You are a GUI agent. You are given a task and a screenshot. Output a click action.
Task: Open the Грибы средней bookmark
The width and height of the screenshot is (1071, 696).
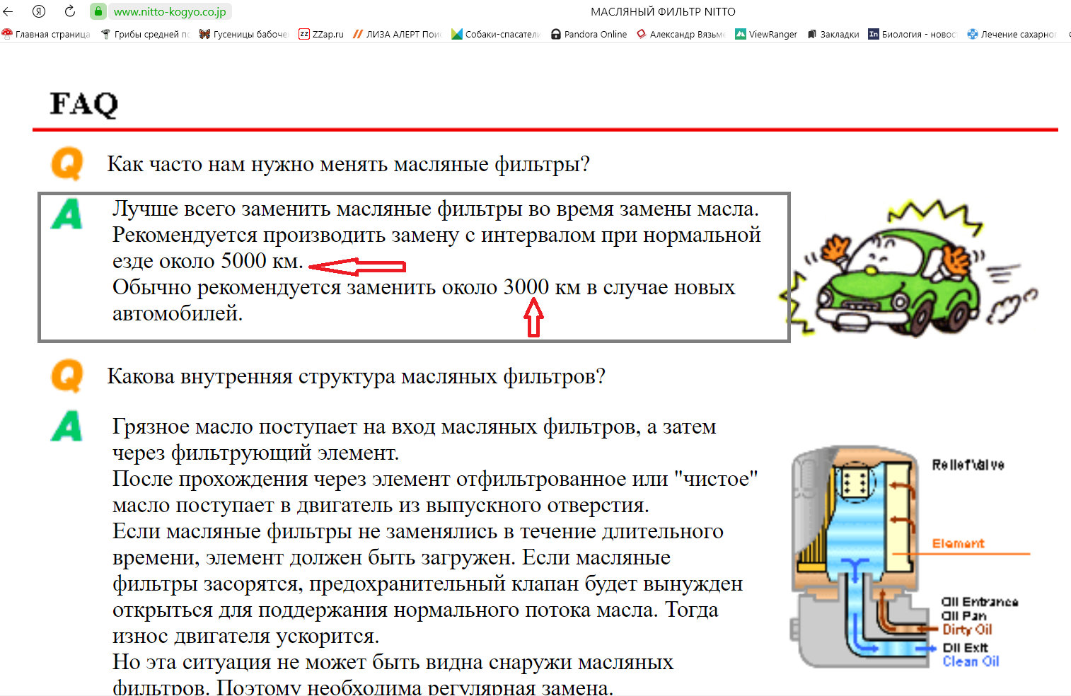click(146, 34)
